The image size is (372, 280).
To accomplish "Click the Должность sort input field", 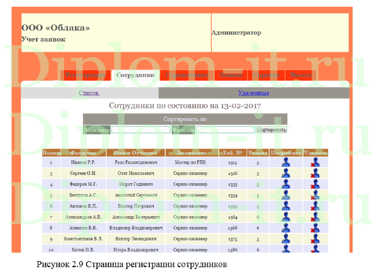I will (x=140, y=130).
